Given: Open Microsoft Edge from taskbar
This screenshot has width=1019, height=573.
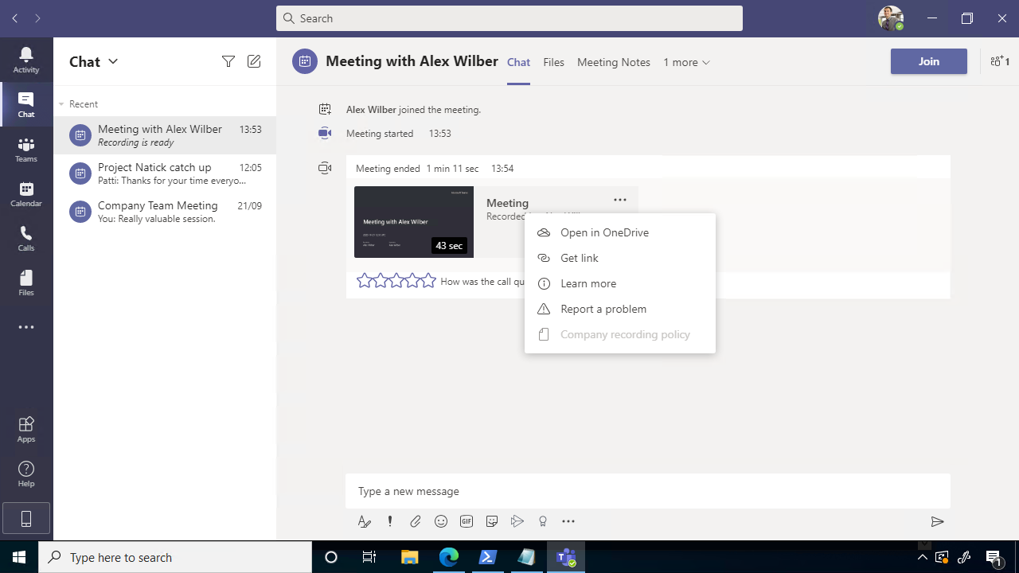Looking at the screenshot, I should pyautogui.click(x=449, y=557).
